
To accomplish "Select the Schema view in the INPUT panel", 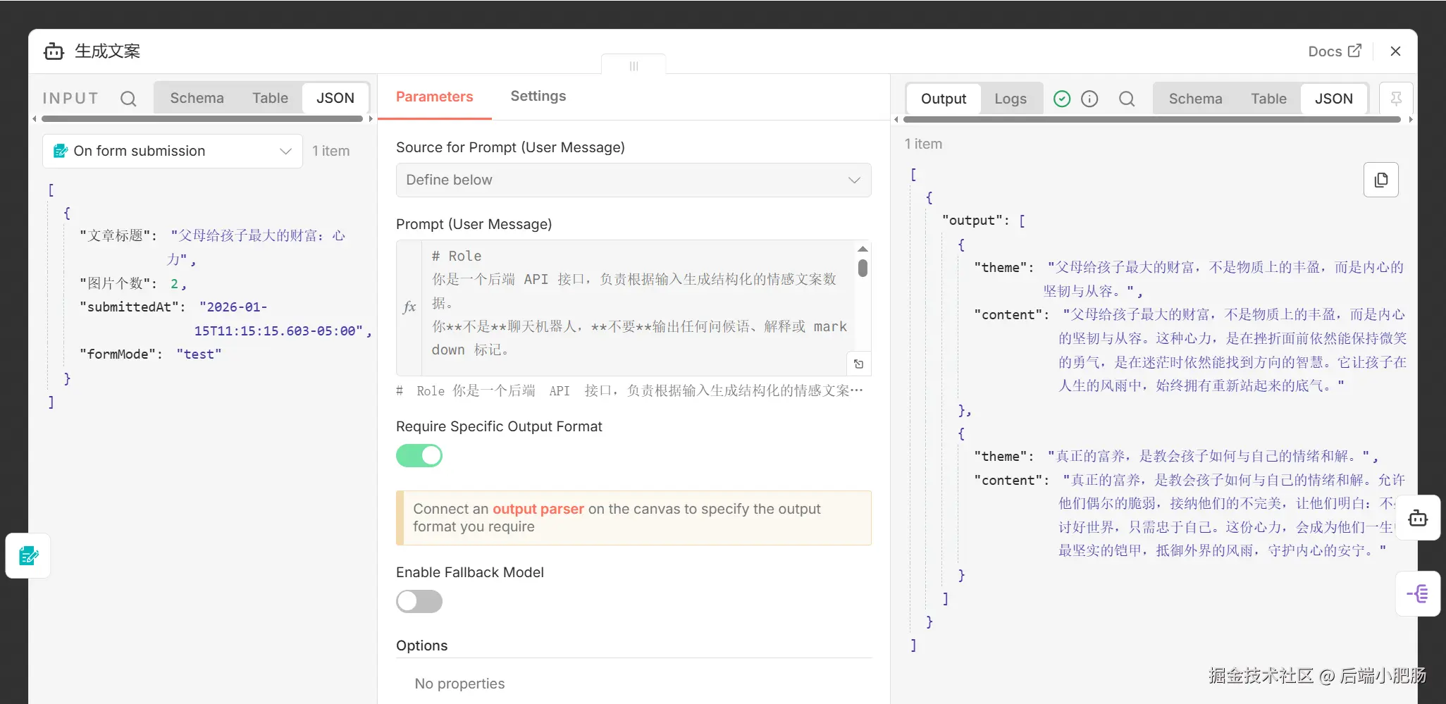I will (197, 99).
